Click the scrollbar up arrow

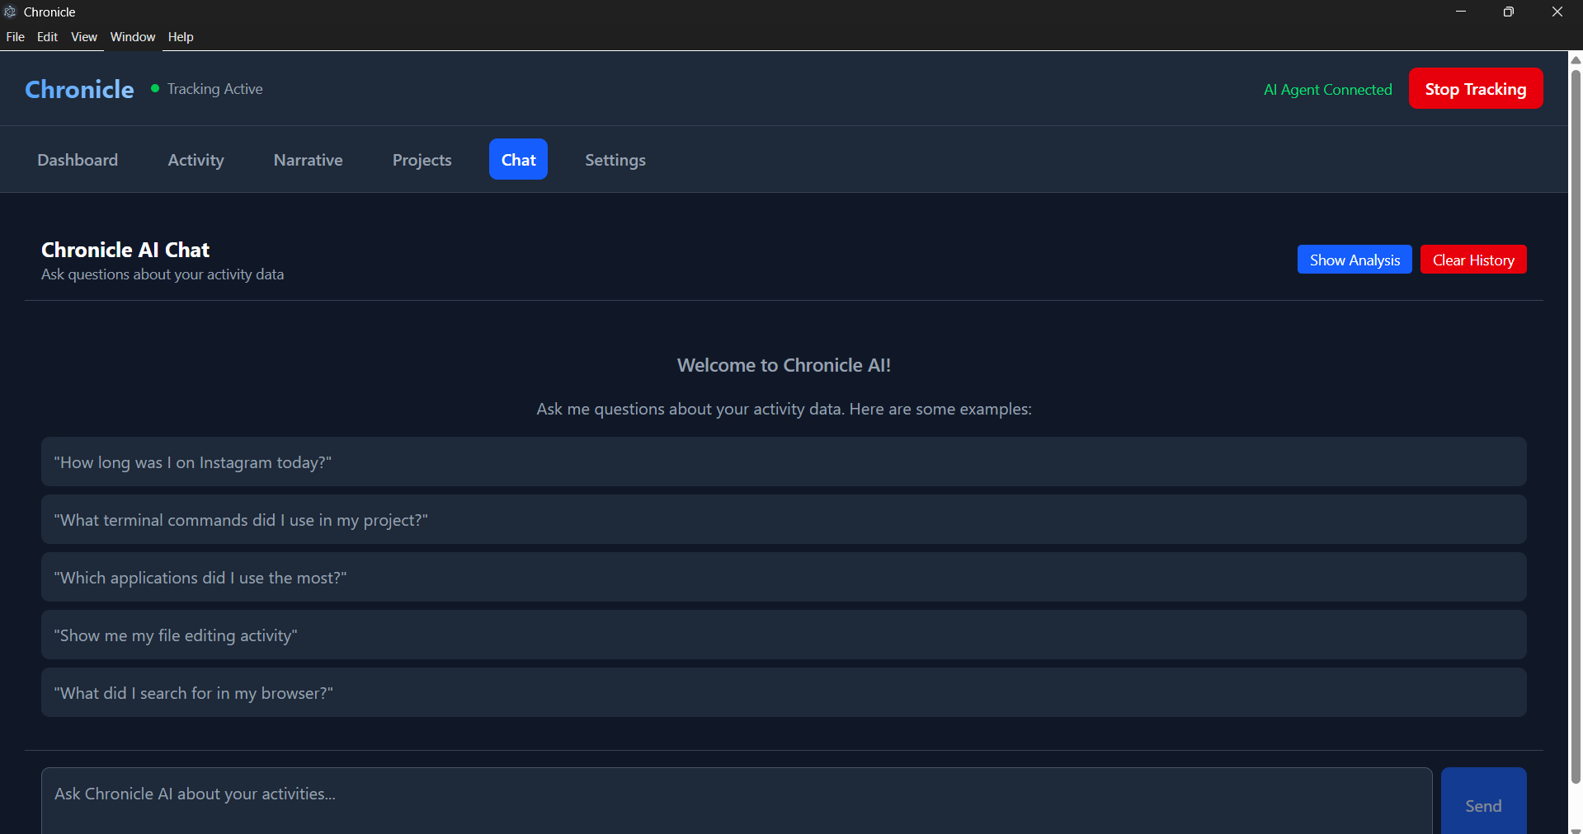pos(1576,59)
